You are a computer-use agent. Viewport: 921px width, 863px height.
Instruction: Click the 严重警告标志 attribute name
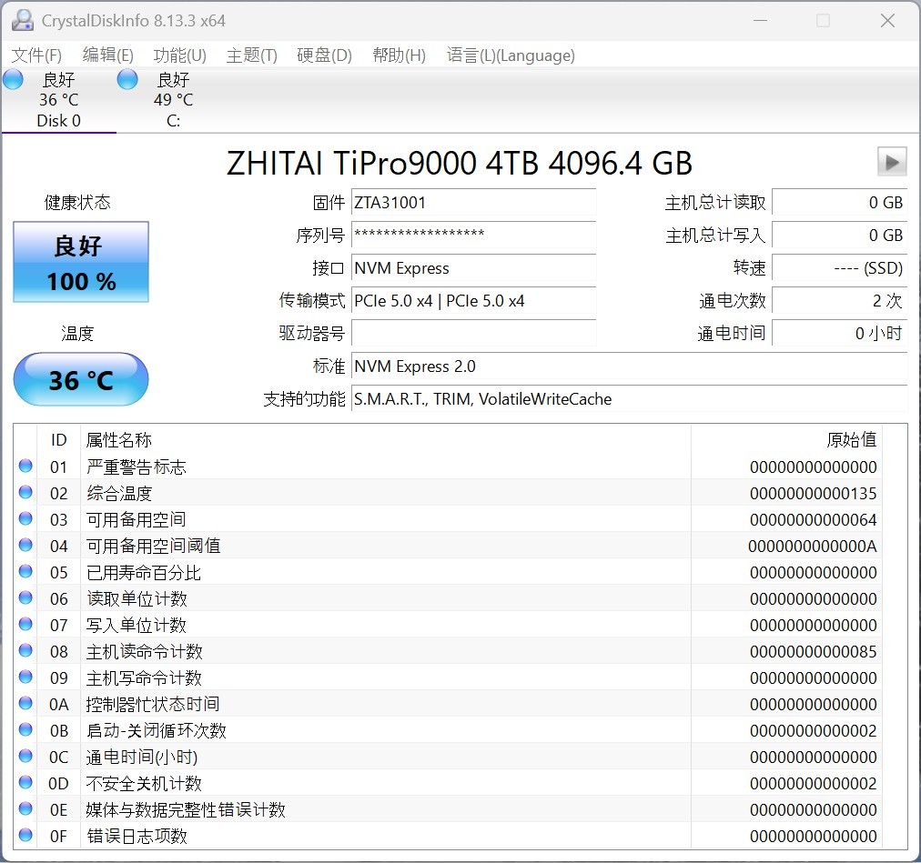coord(137,467)
